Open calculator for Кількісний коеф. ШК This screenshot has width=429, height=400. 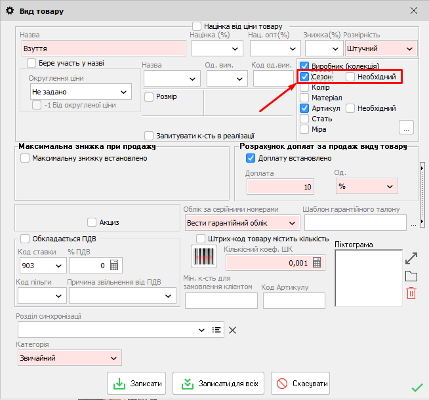click(x=317, y=263)
